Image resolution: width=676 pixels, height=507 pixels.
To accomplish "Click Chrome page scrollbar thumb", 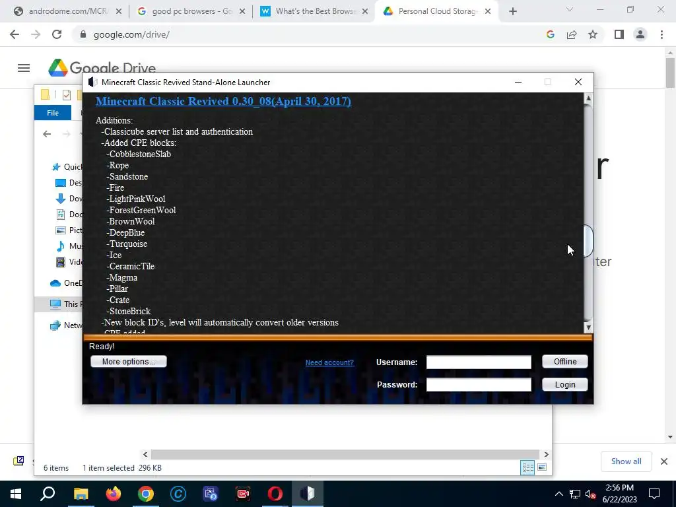I will click(670, 72).
